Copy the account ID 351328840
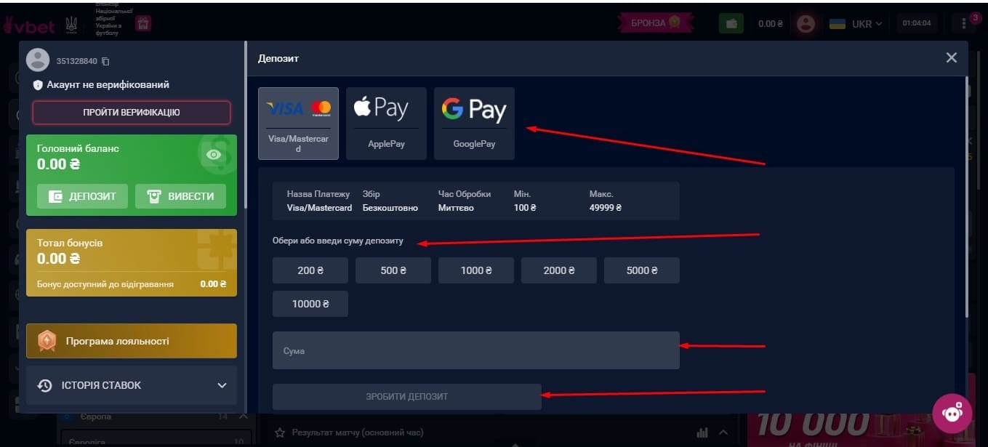 pos(105,62)
